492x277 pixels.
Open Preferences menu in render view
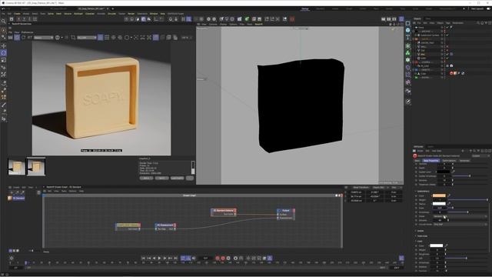28,32
